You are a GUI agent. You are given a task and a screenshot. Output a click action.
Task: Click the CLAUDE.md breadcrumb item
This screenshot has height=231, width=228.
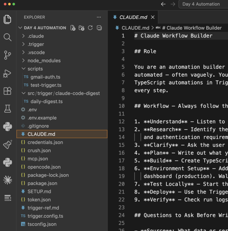pos(135,28)
